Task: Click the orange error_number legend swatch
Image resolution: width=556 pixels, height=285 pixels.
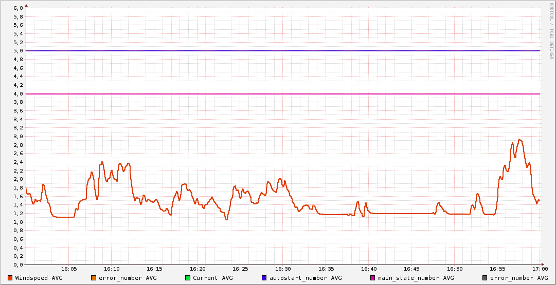Action: tap(94, 278)
